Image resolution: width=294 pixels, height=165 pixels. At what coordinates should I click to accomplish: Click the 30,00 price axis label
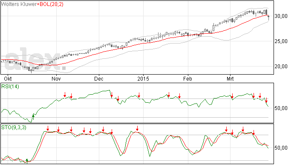(281, 16)
